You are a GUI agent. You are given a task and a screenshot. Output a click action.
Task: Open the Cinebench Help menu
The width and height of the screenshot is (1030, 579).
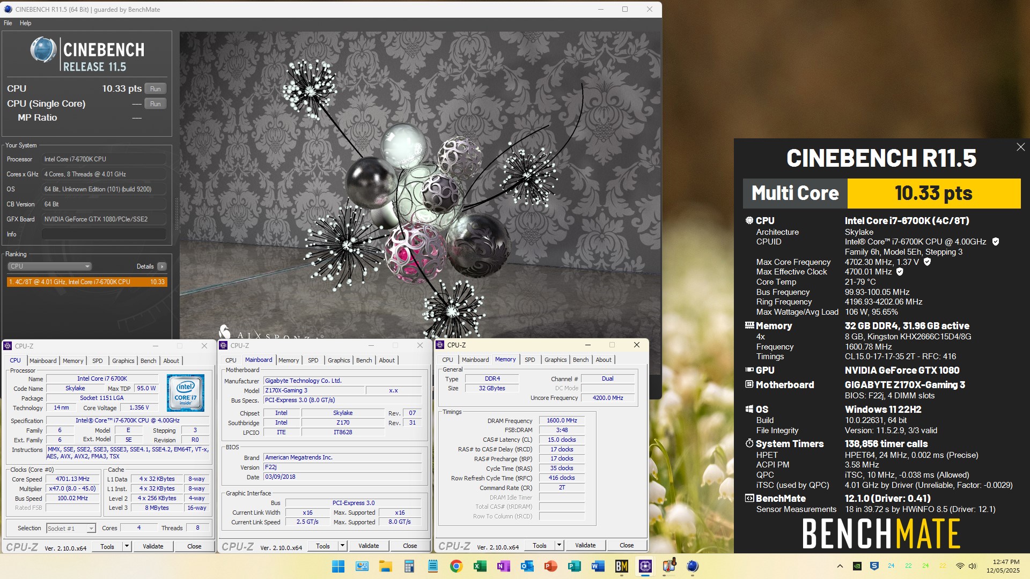coord(25,23)
